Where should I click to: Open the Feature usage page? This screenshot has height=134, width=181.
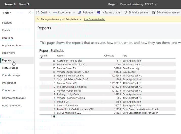[10, 68]
